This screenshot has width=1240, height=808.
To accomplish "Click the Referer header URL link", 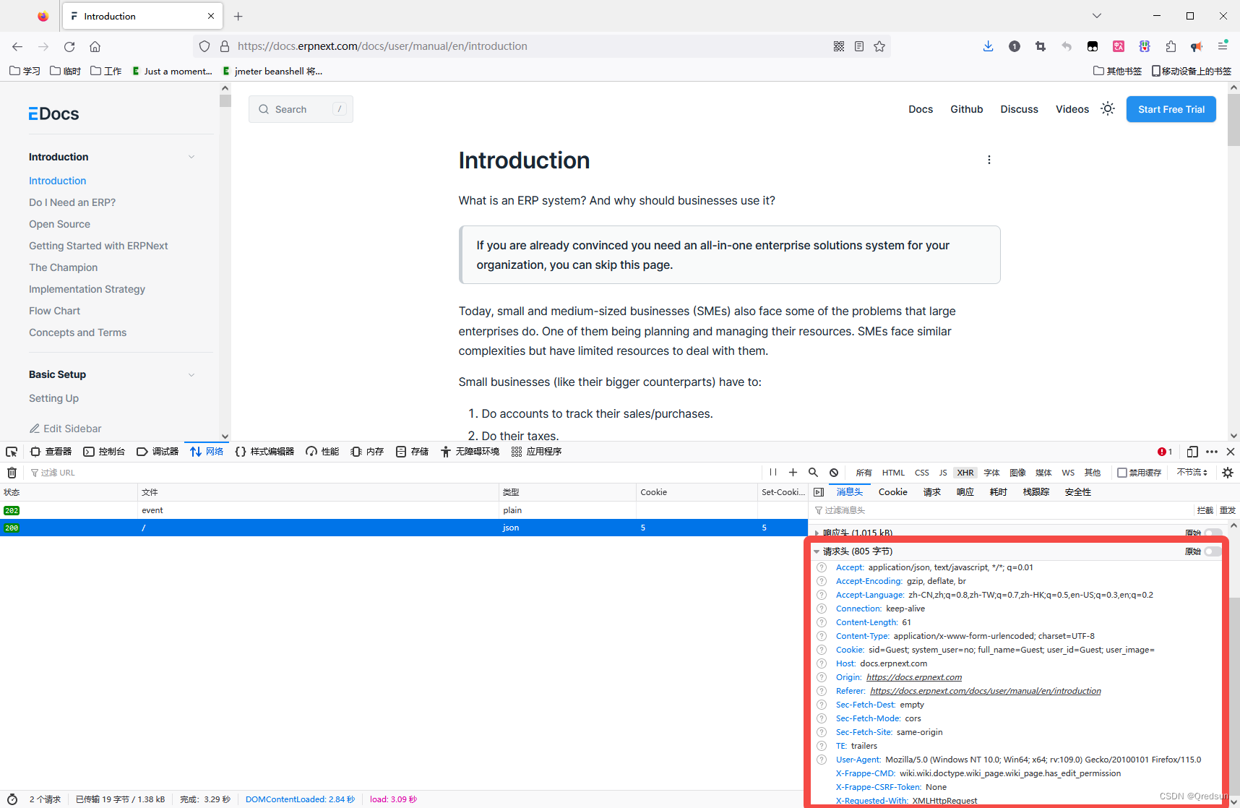I will coord(986,691).
